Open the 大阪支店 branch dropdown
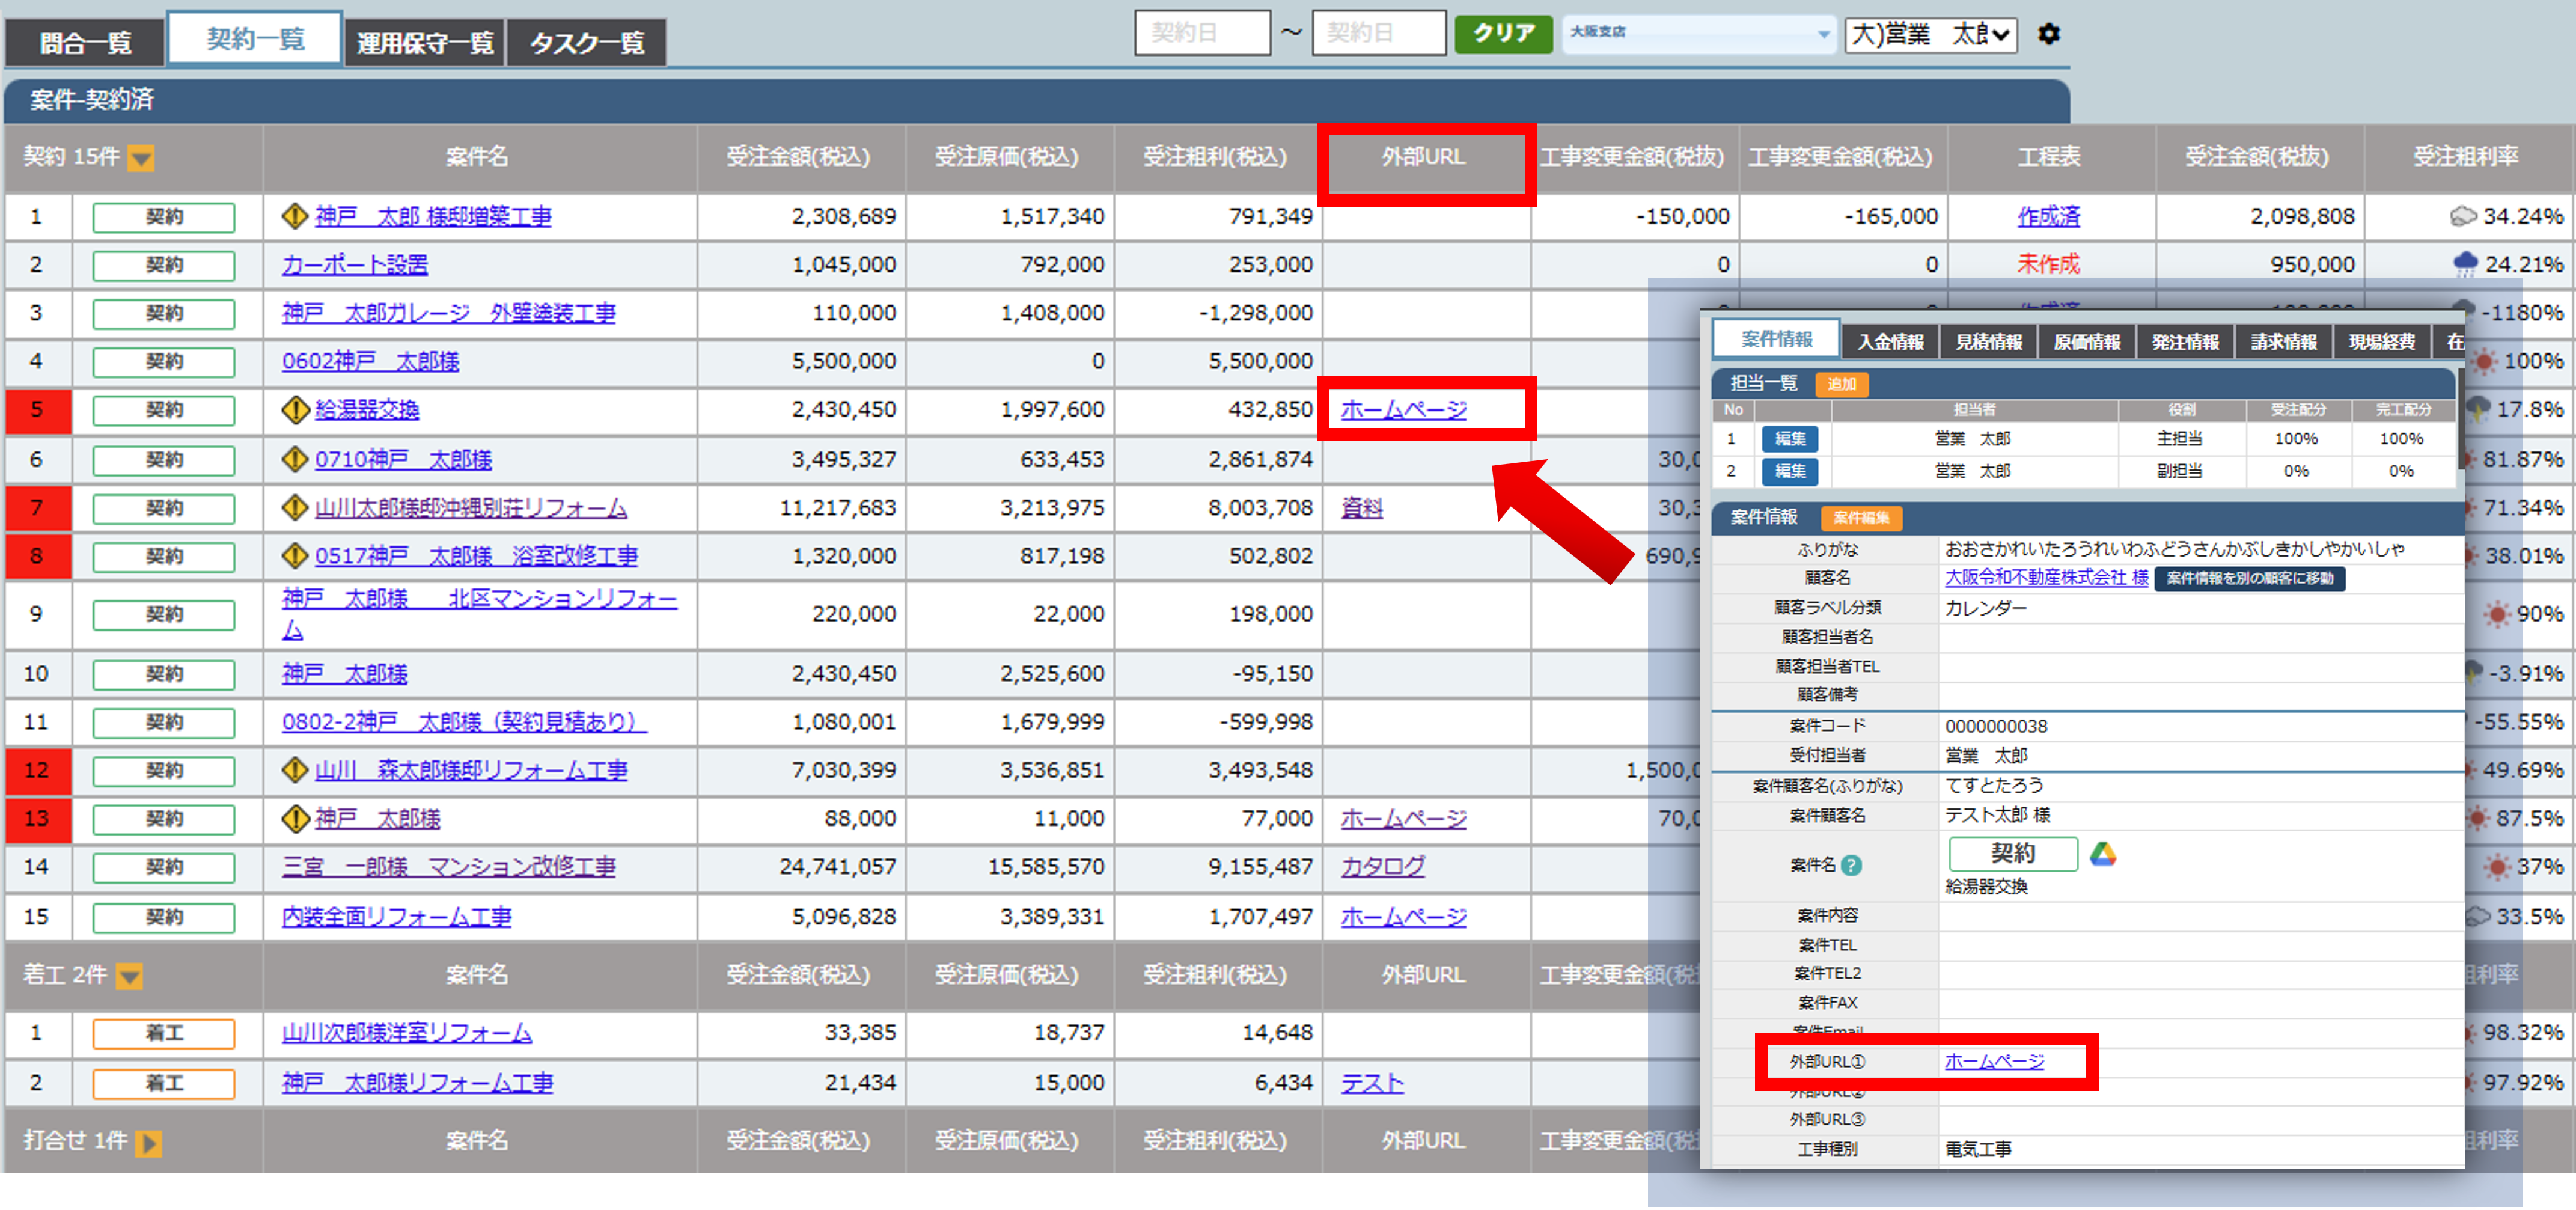The width and height of the screenshot is (2576, 1210). tap(1698, 34)
